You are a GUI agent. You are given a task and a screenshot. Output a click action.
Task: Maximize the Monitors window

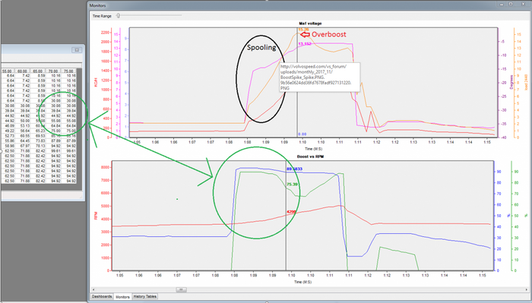(x=511, y=5)
